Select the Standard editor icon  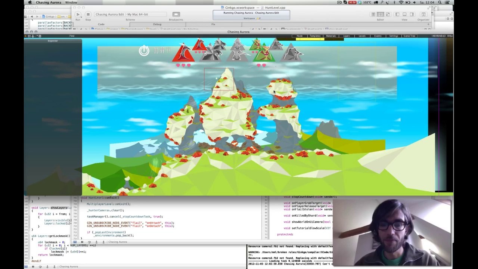tap(373, 14)
